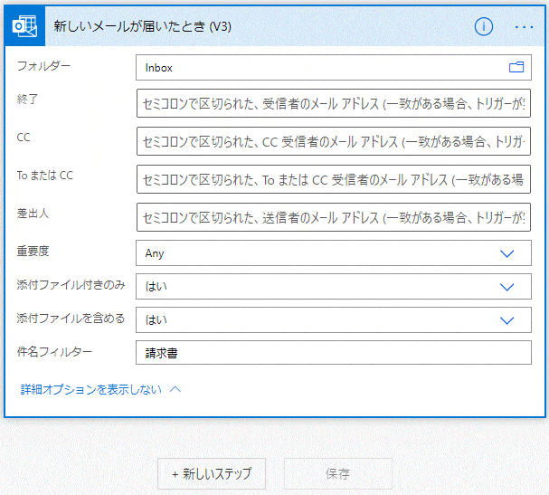Click the 差出人 sender address field
Image resolution: width=549 pixels, height=495 pixels.
pyautogui.click(x=333, y=217)
